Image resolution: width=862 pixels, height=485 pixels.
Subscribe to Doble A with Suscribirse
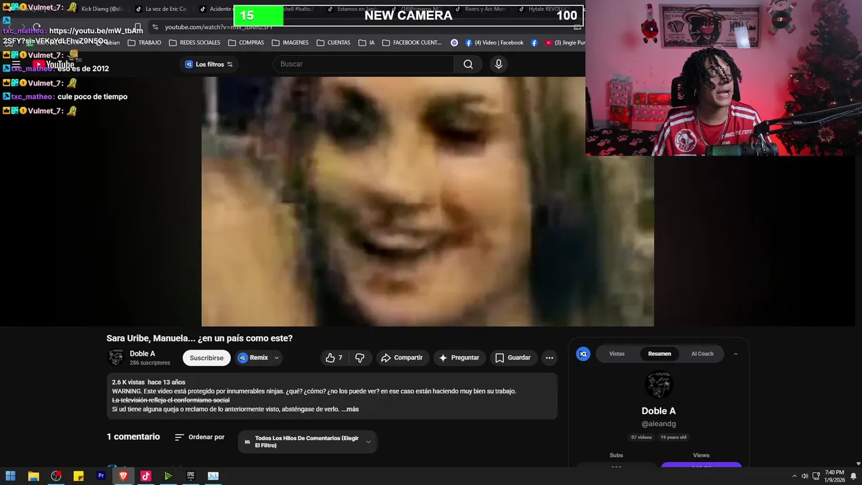pyautogui.click(x=206, y=358)
